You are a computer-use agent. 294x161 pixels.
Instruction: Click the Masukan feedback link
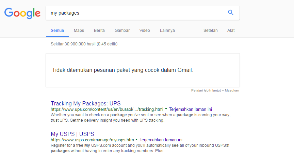(232, 90)
